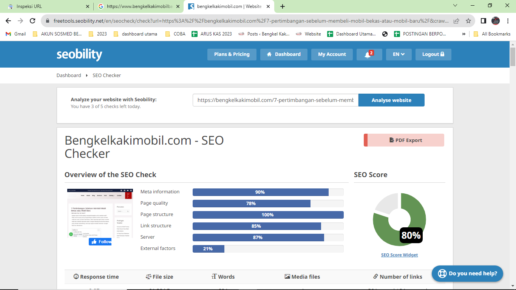516x290 pixels.
Task: Open the Chrome three-dot menu
Action: (x=508, y=21)
